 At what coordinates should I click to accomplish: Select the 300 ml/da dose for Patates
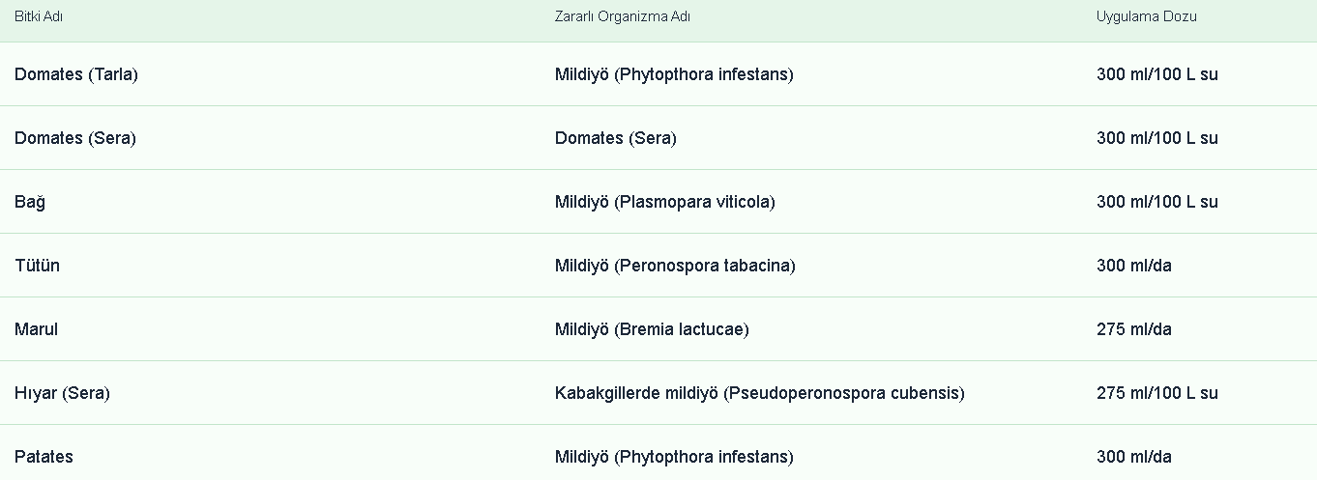pos(1133,457)
